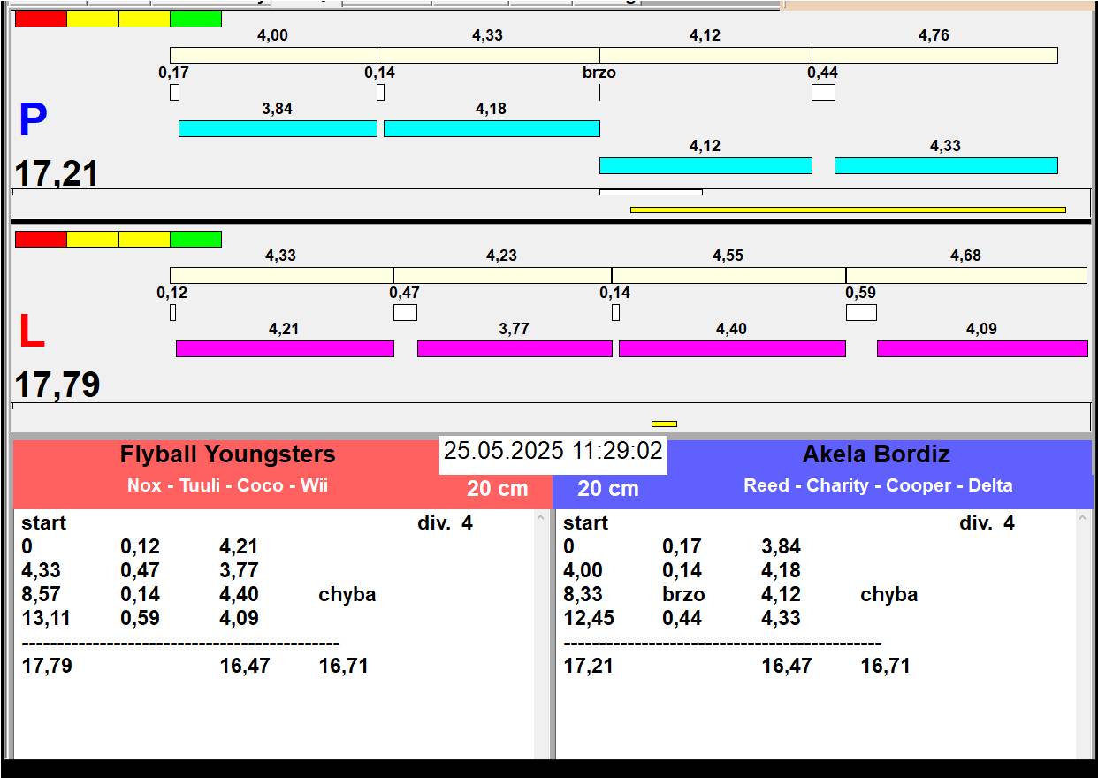Click the cream 4,55 segment in lane L
This screenshot has width=1098, height=778.
point(728,275)
